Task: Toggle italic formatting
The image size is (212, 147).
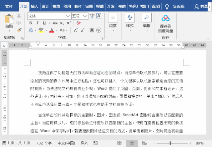Action: tap(37, 23)
